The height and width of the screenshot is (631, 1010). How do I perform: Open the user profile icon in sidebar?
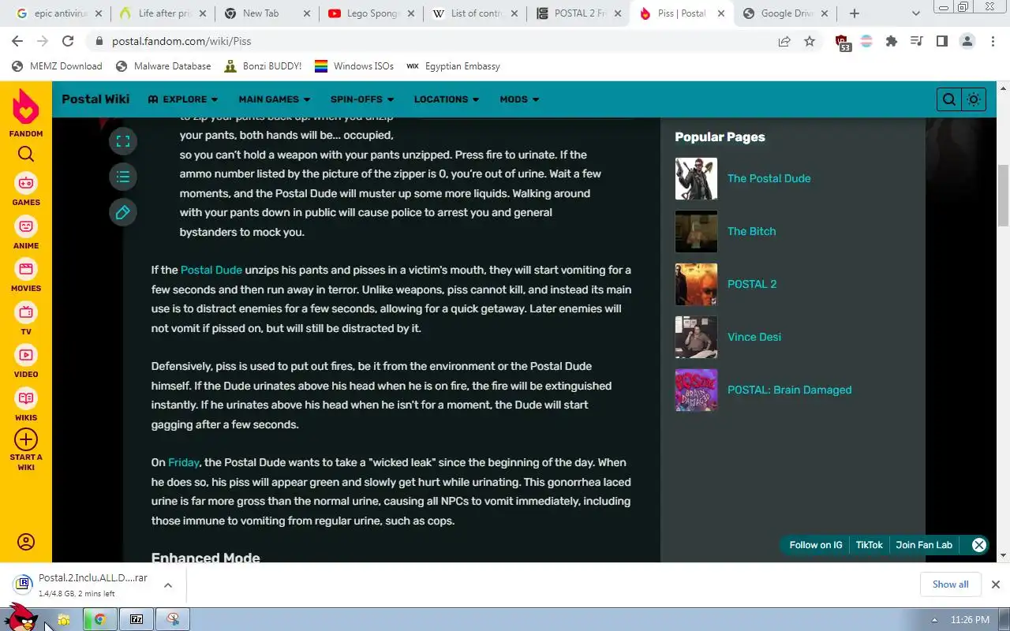pyautogui.click(x=26, y=542)
